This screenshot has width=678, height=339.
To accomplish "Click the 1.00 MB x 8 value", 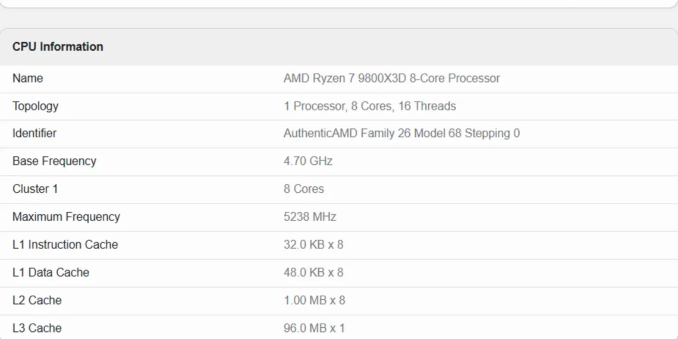I will tap(315, 300).
